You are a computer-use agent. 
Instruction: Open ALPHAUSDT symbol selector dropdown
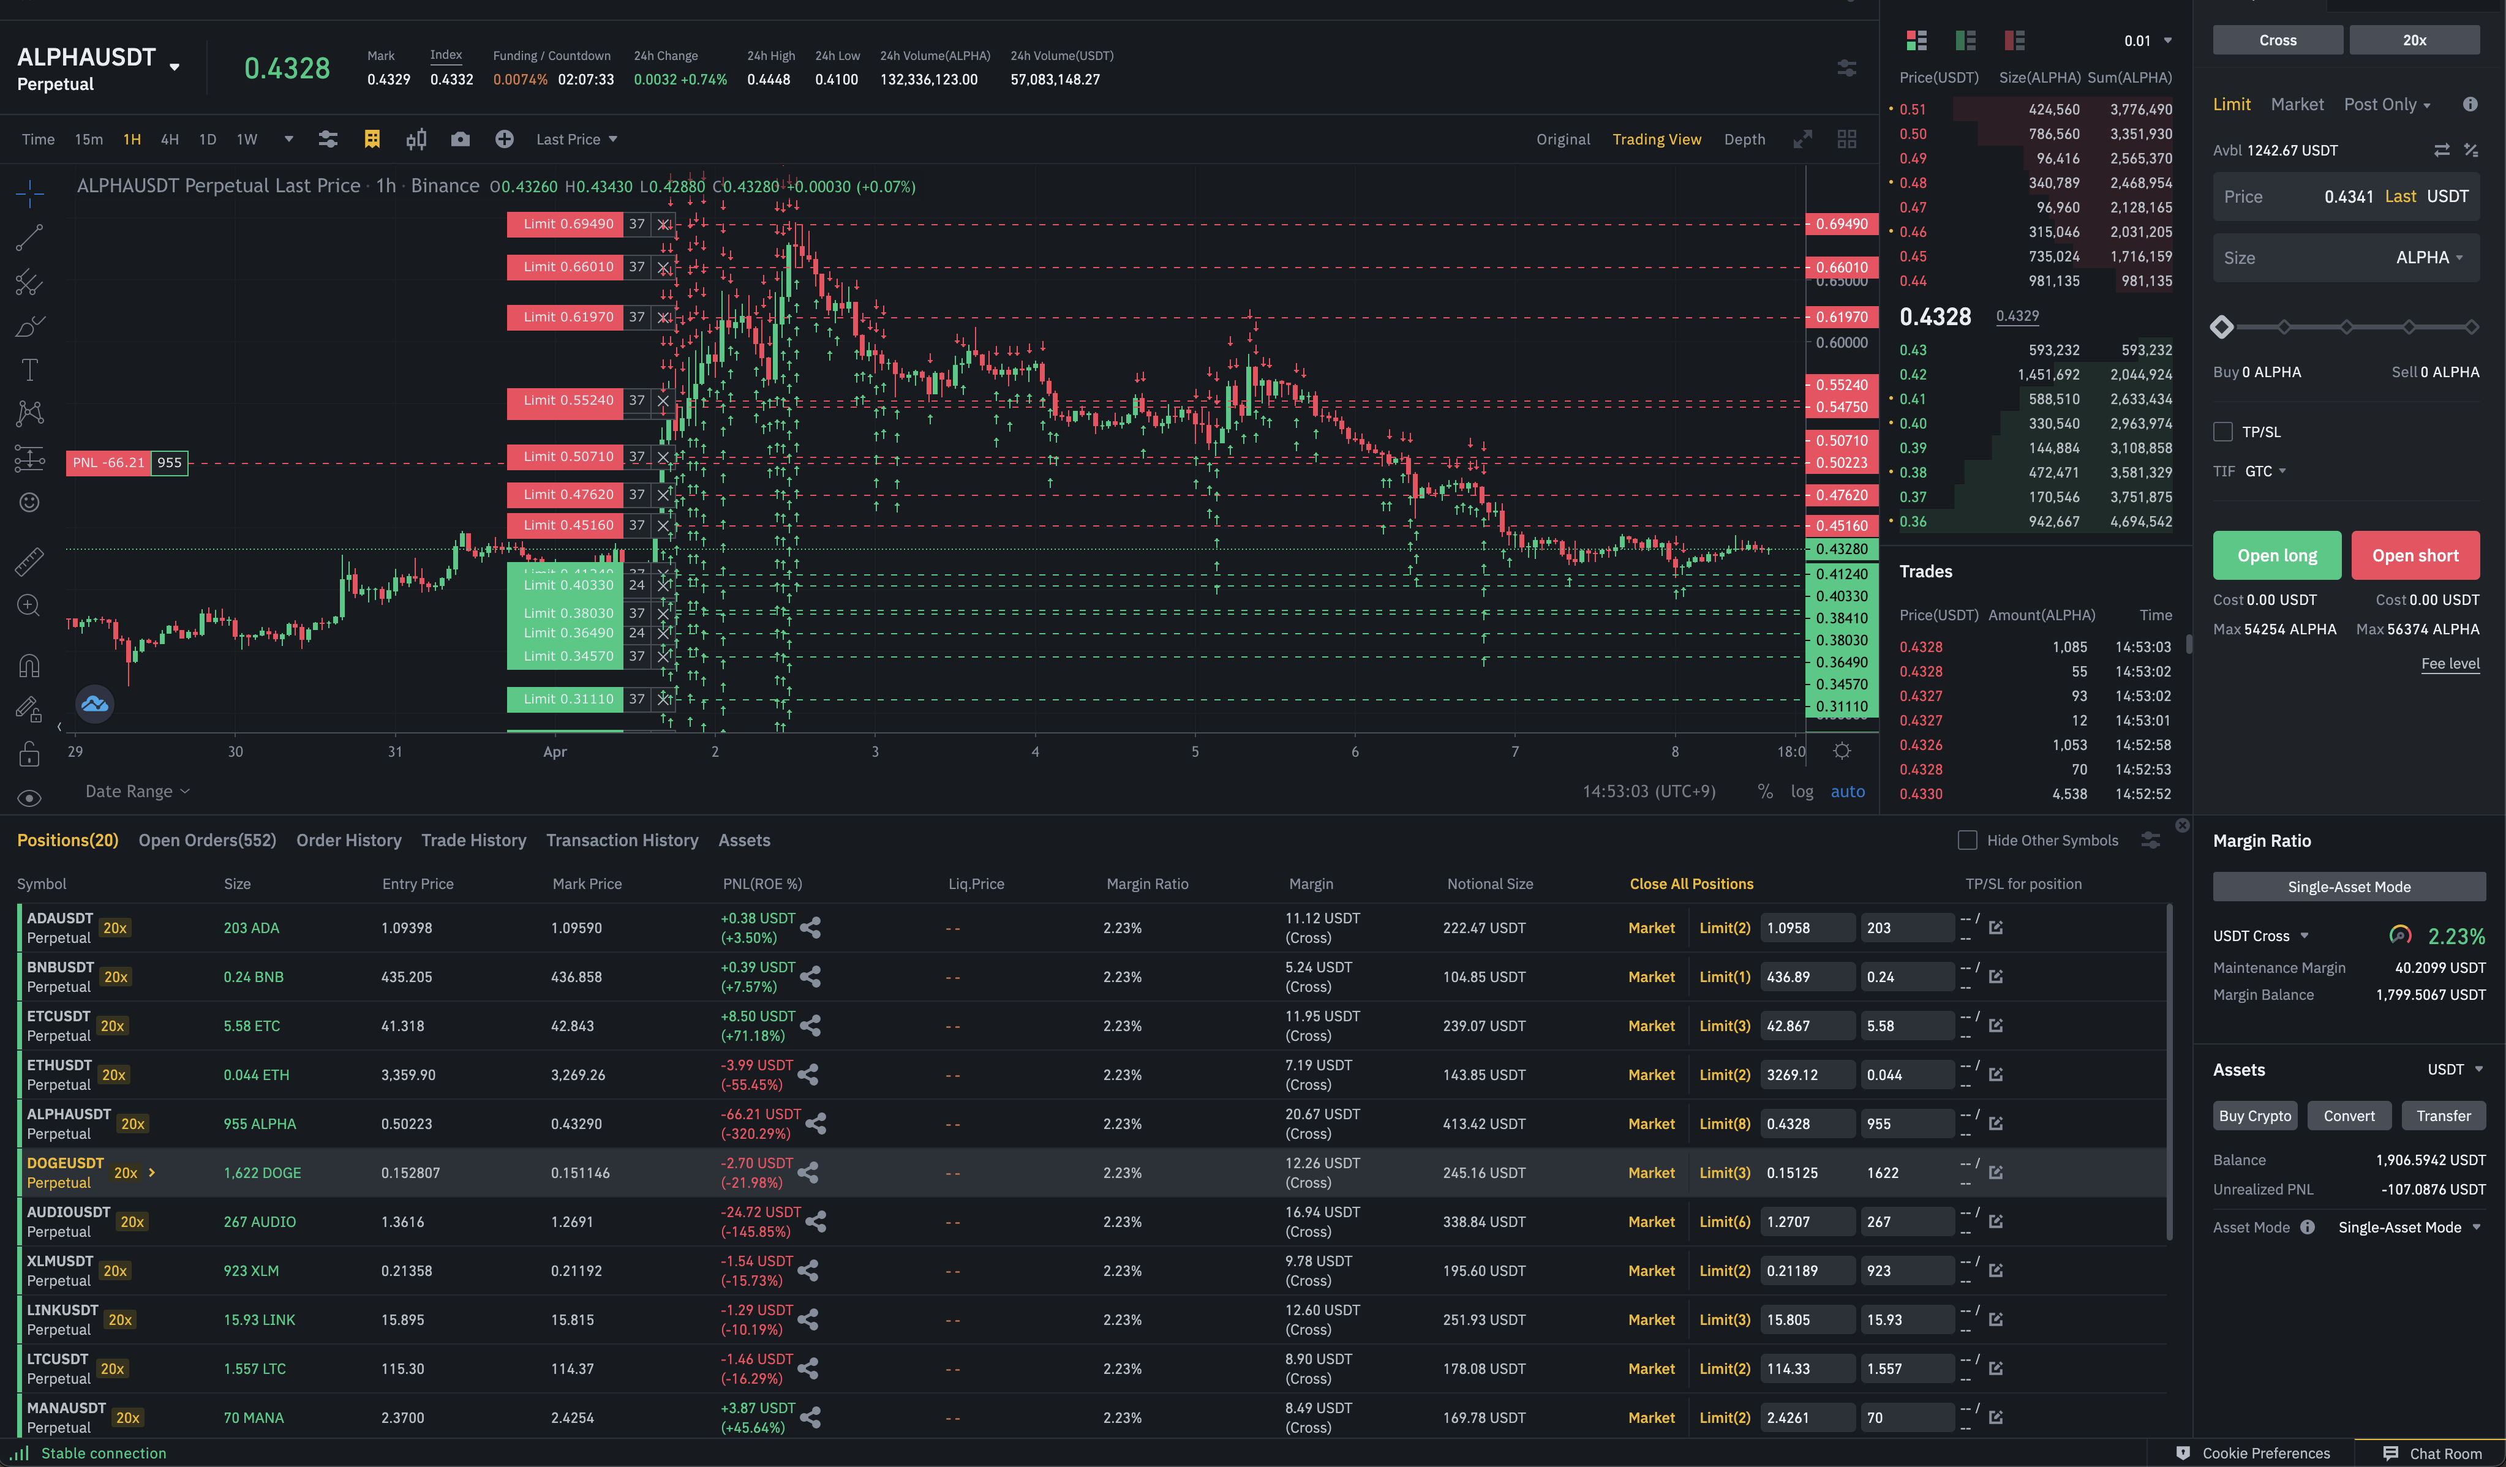175,67
